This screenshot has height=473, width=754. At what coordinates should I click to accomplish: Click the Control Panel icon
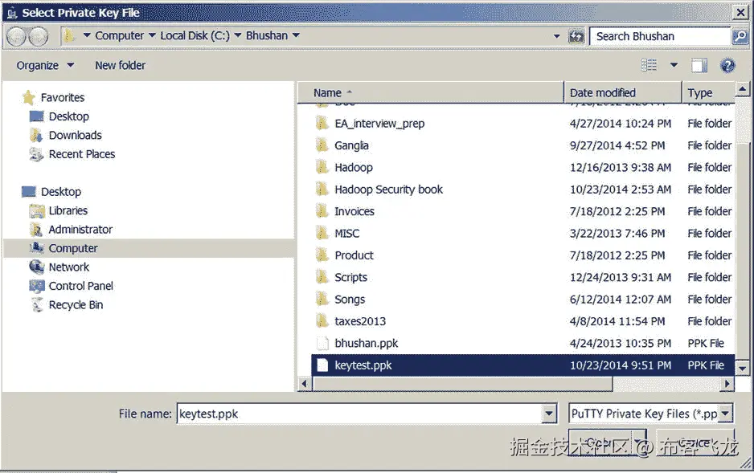(37, 286)
